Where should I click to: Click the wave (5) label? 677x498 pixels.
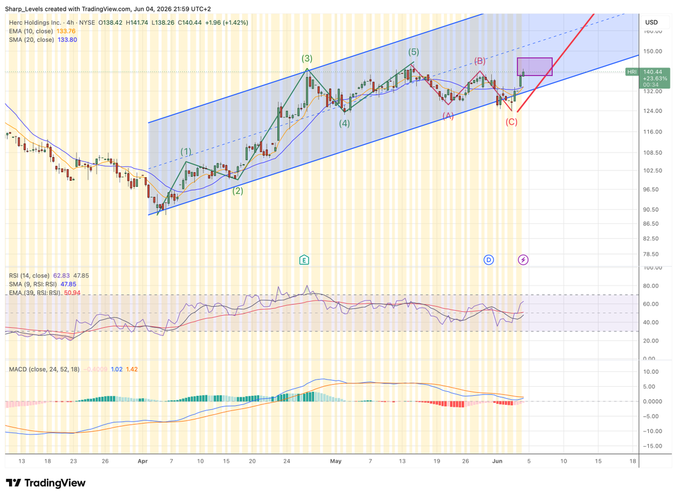click(x=414, y=52)
